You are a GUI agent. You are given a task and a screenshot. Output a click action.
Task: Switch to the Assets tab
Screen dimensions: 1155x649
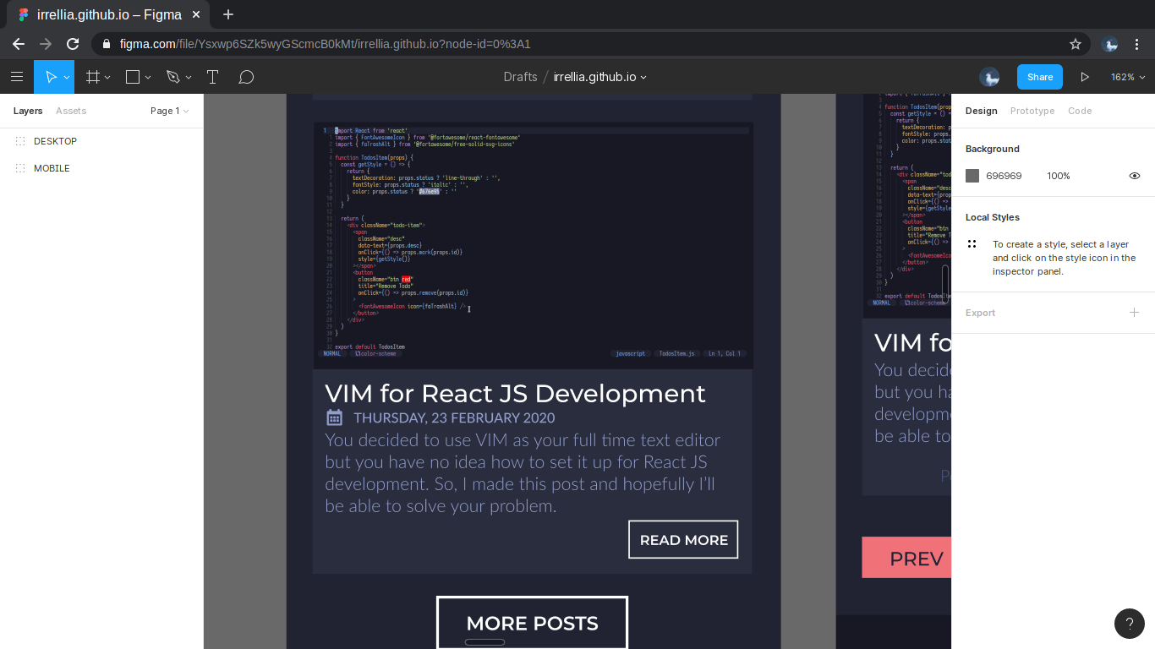(71, 111)
